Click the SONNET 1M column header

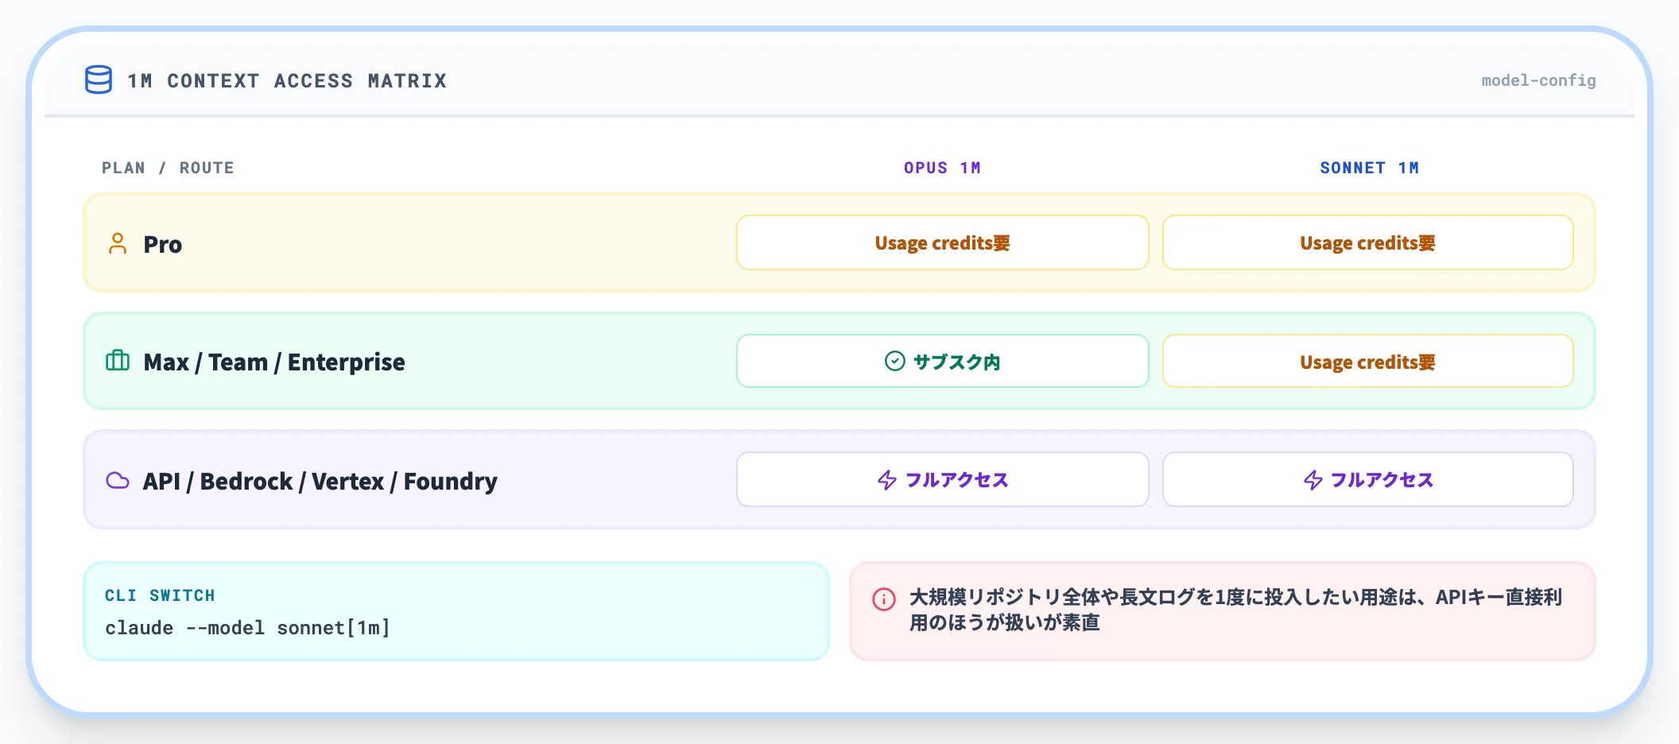click(1369, 168)
